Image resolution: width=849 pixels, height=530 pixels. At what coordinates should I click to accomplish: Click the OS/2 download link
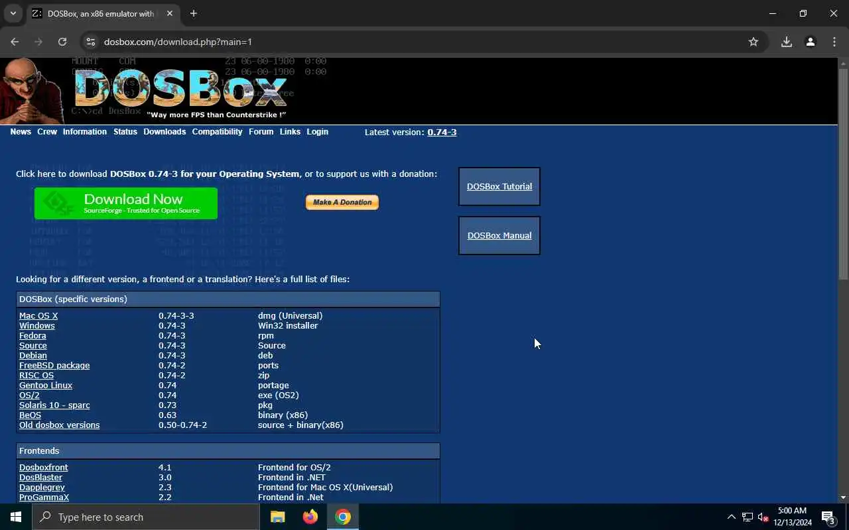coord(29,396)
